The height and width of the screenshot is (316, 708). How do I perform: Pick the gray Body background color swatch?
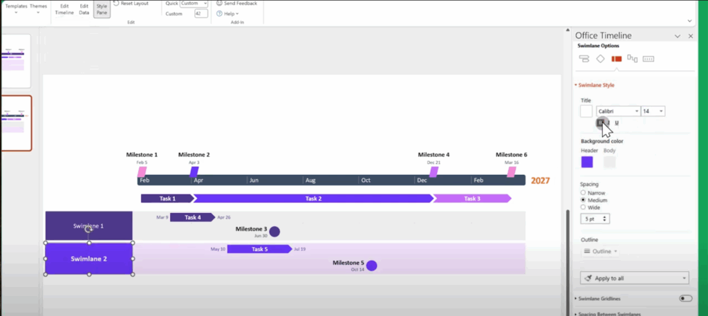point(610,162)
